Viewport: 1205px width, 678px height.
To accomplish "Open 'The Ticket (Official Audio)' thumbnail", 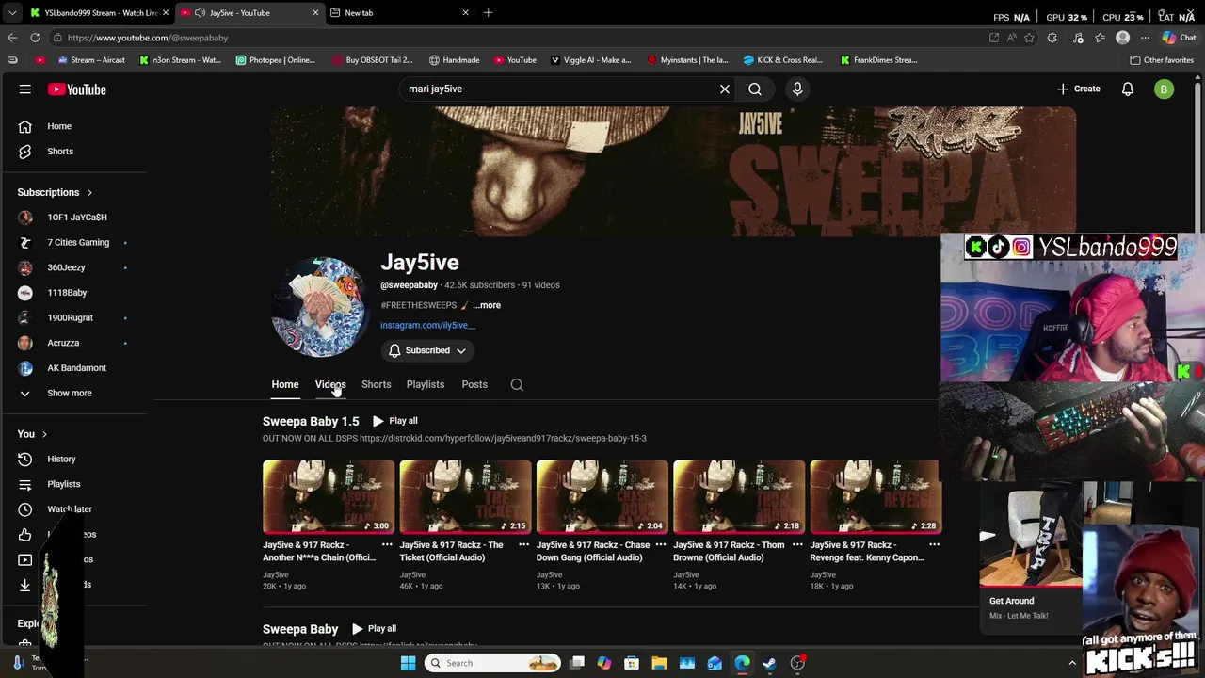I will [465, 497].
